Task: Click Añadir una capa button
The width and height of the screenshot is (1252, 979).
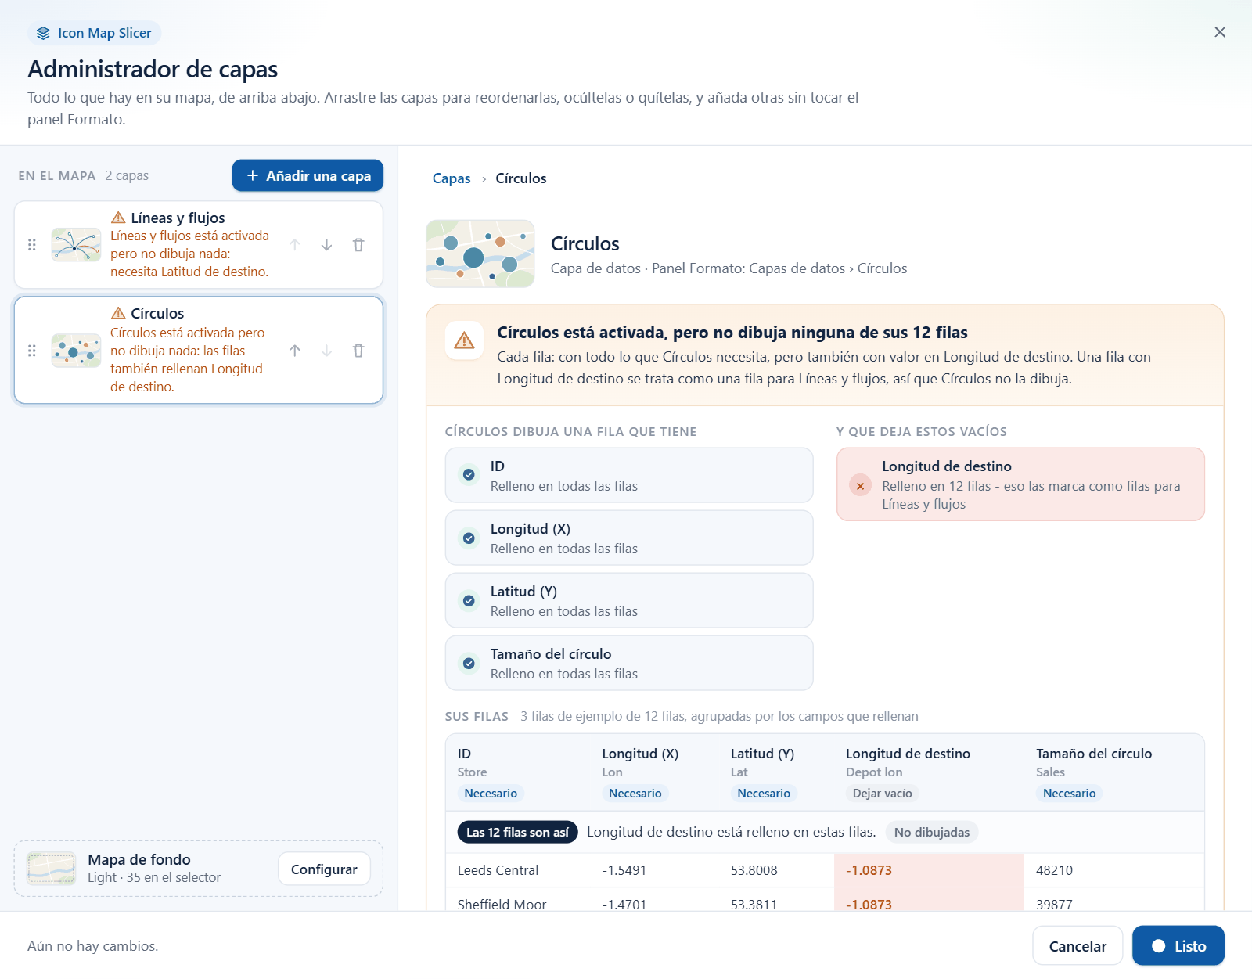Action: point(308,175)
